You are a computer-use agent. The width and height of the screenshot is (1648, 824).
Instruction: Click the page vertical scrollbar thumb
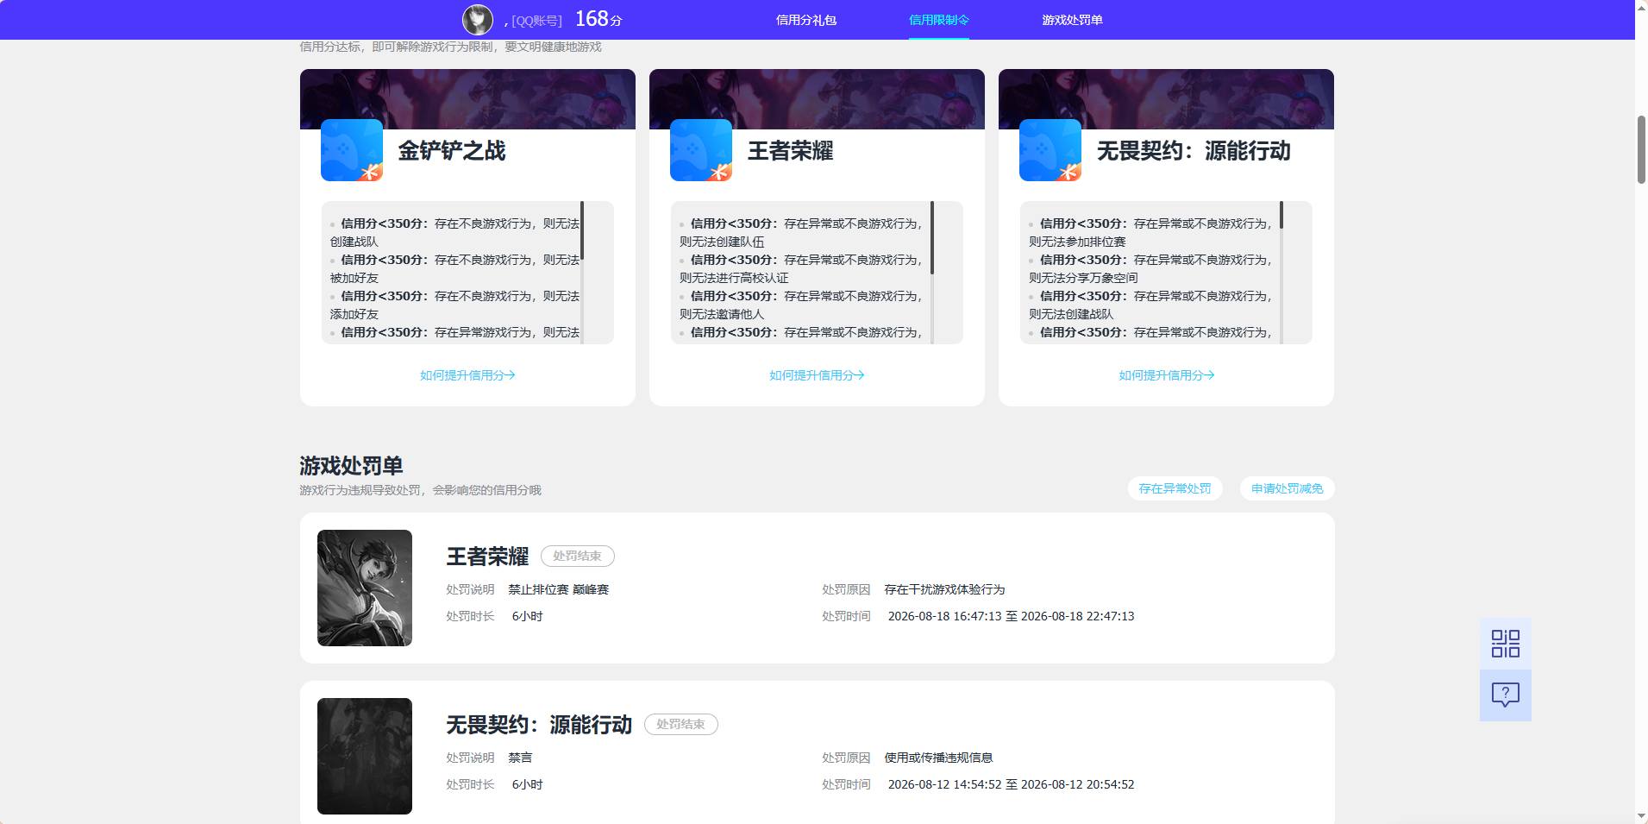pos(1641,148)
